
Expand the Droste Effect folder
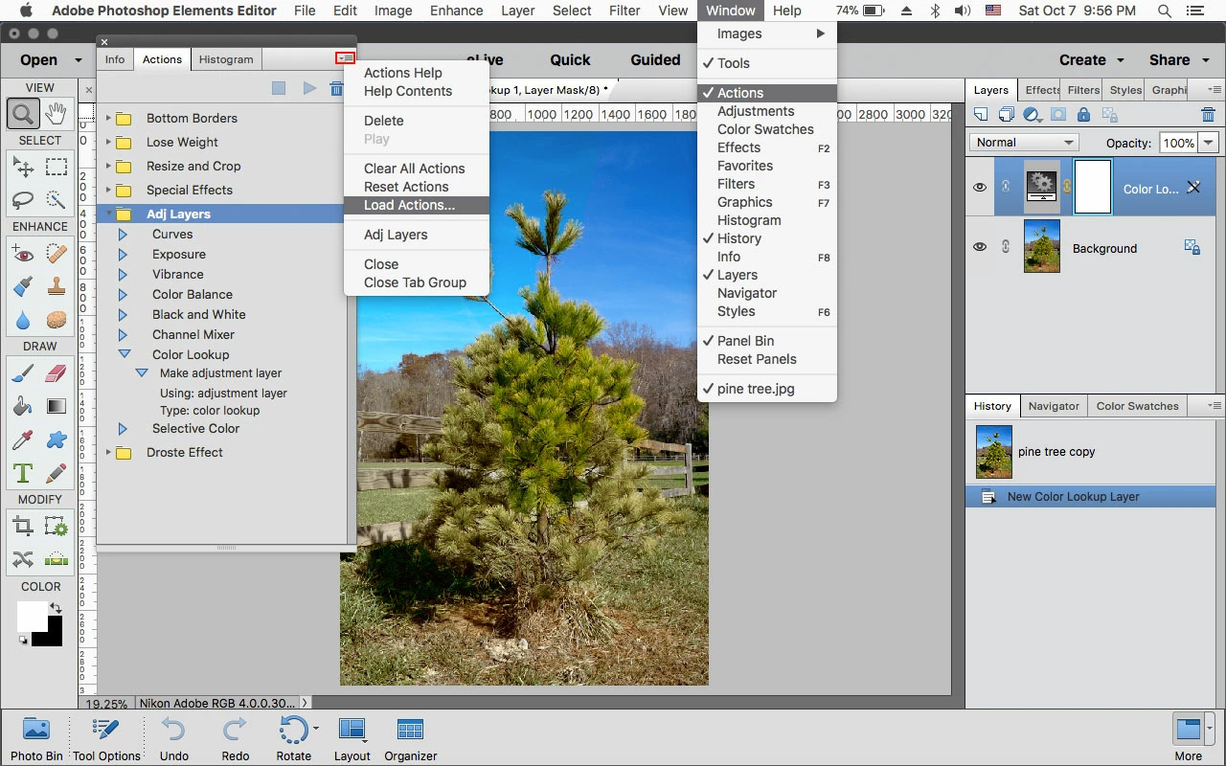108,453
